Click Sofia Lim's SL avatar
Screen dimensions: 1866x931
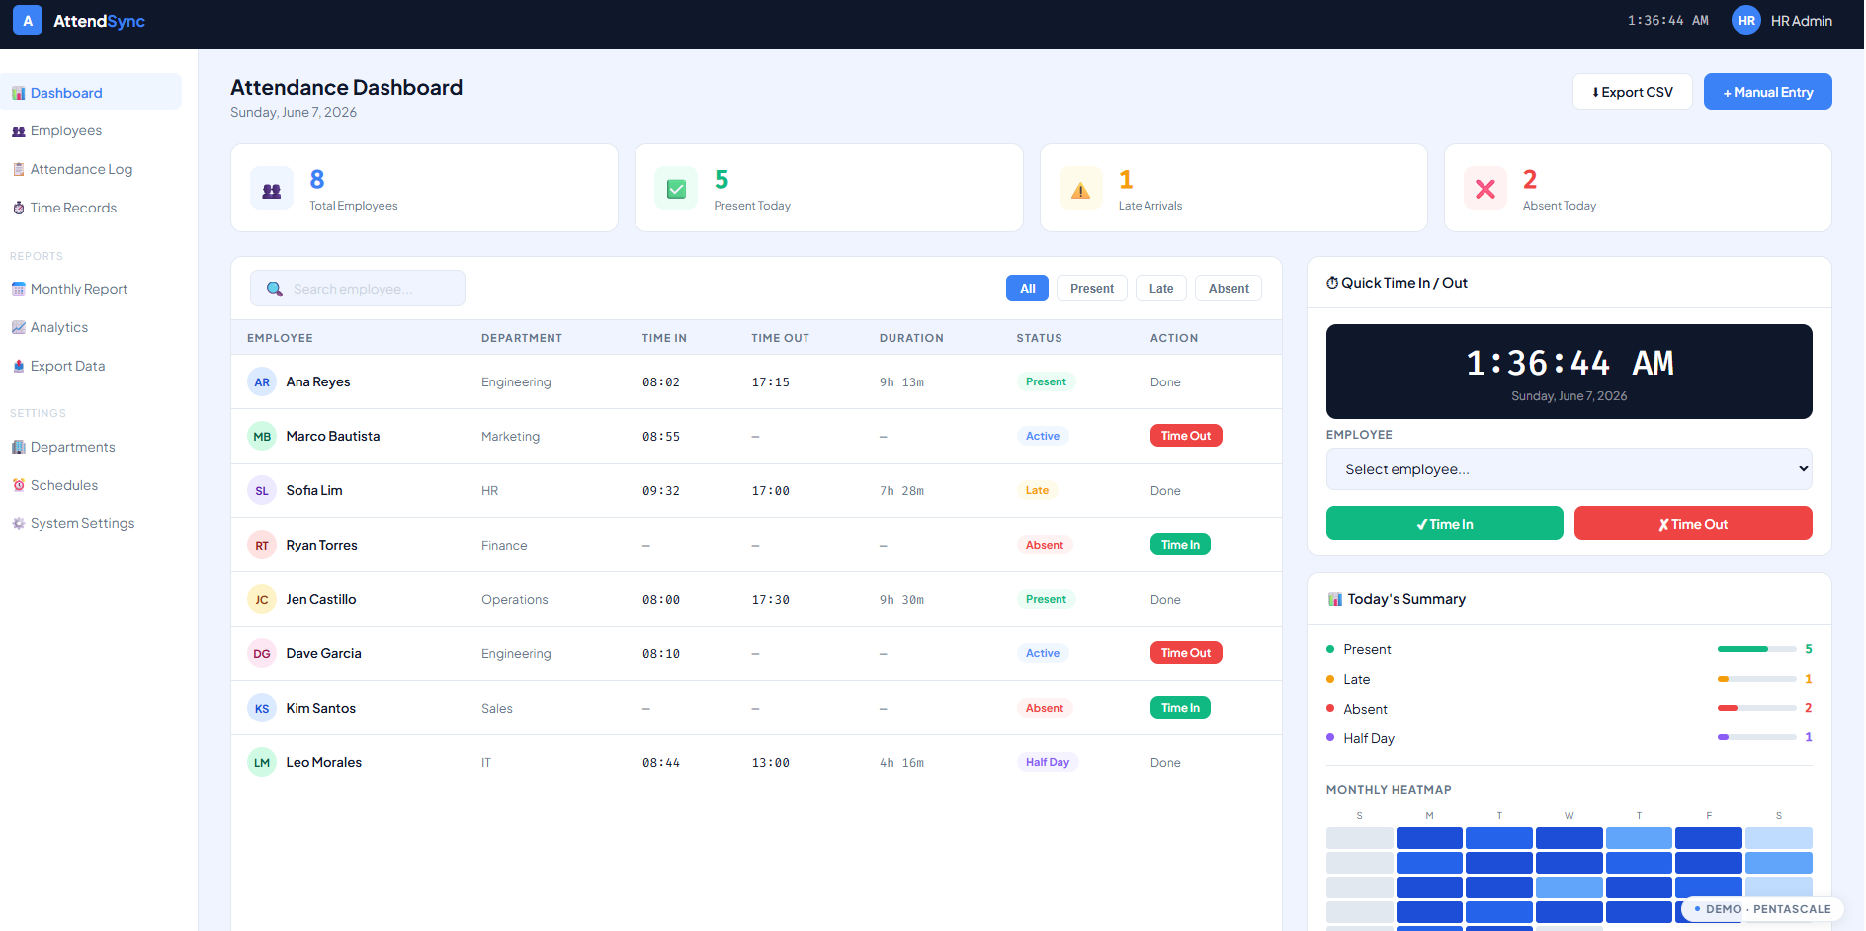point(262,490)
